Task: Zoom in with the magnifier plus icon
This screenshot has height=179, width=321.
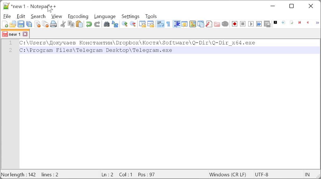Action: 124,24
